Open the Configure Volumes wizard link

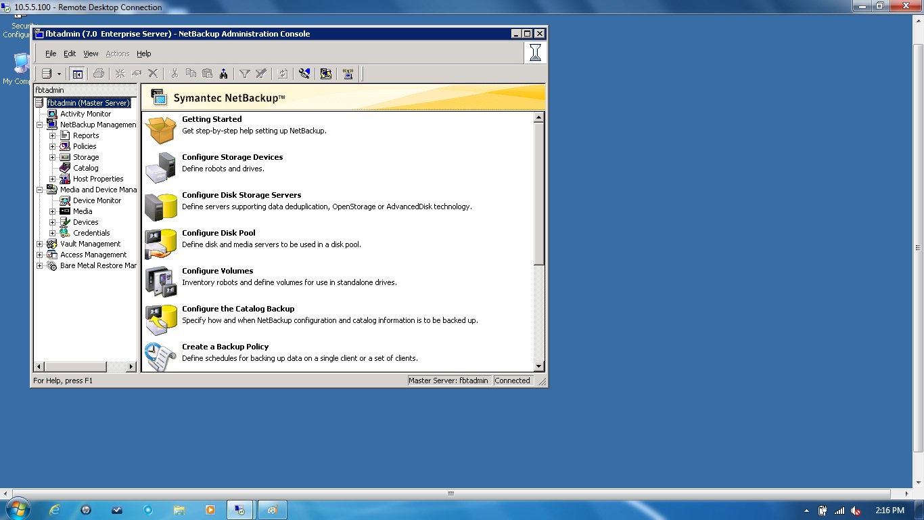pos(217,271)
